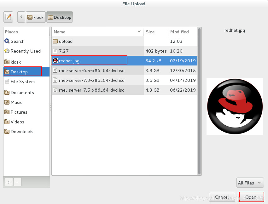Image resolution: width=268 pixels, height=204 pixels.
Task: Click the Documents folder icon
Action: click(x=7, y=92)
